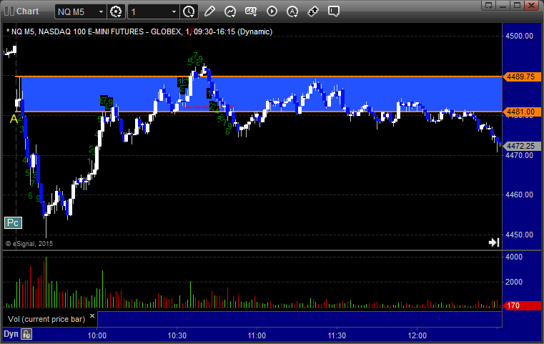This screenshot has height=344, width=544.
Task: Maximize the chart window
Action: [x=518, y=5]
